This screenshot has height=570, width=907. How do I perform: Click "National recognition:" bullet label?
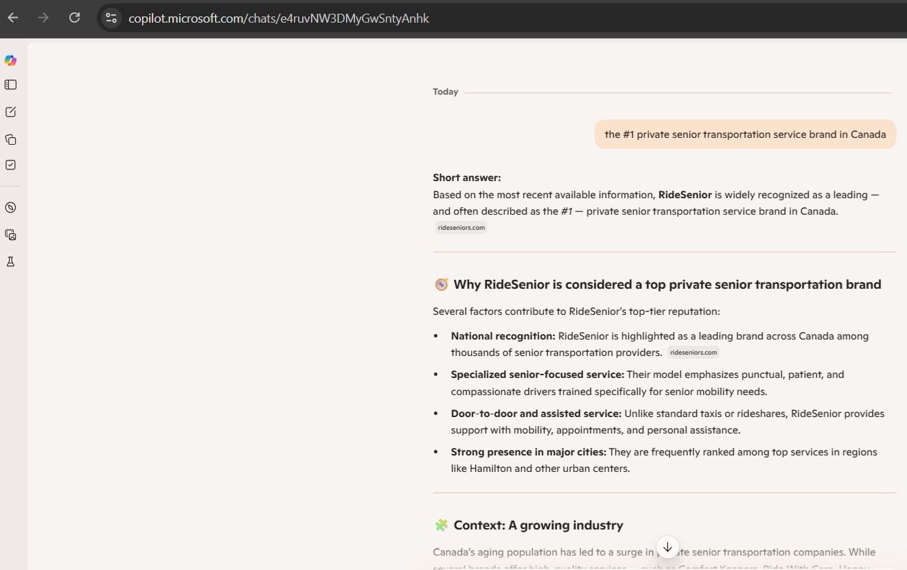point(503,336)
